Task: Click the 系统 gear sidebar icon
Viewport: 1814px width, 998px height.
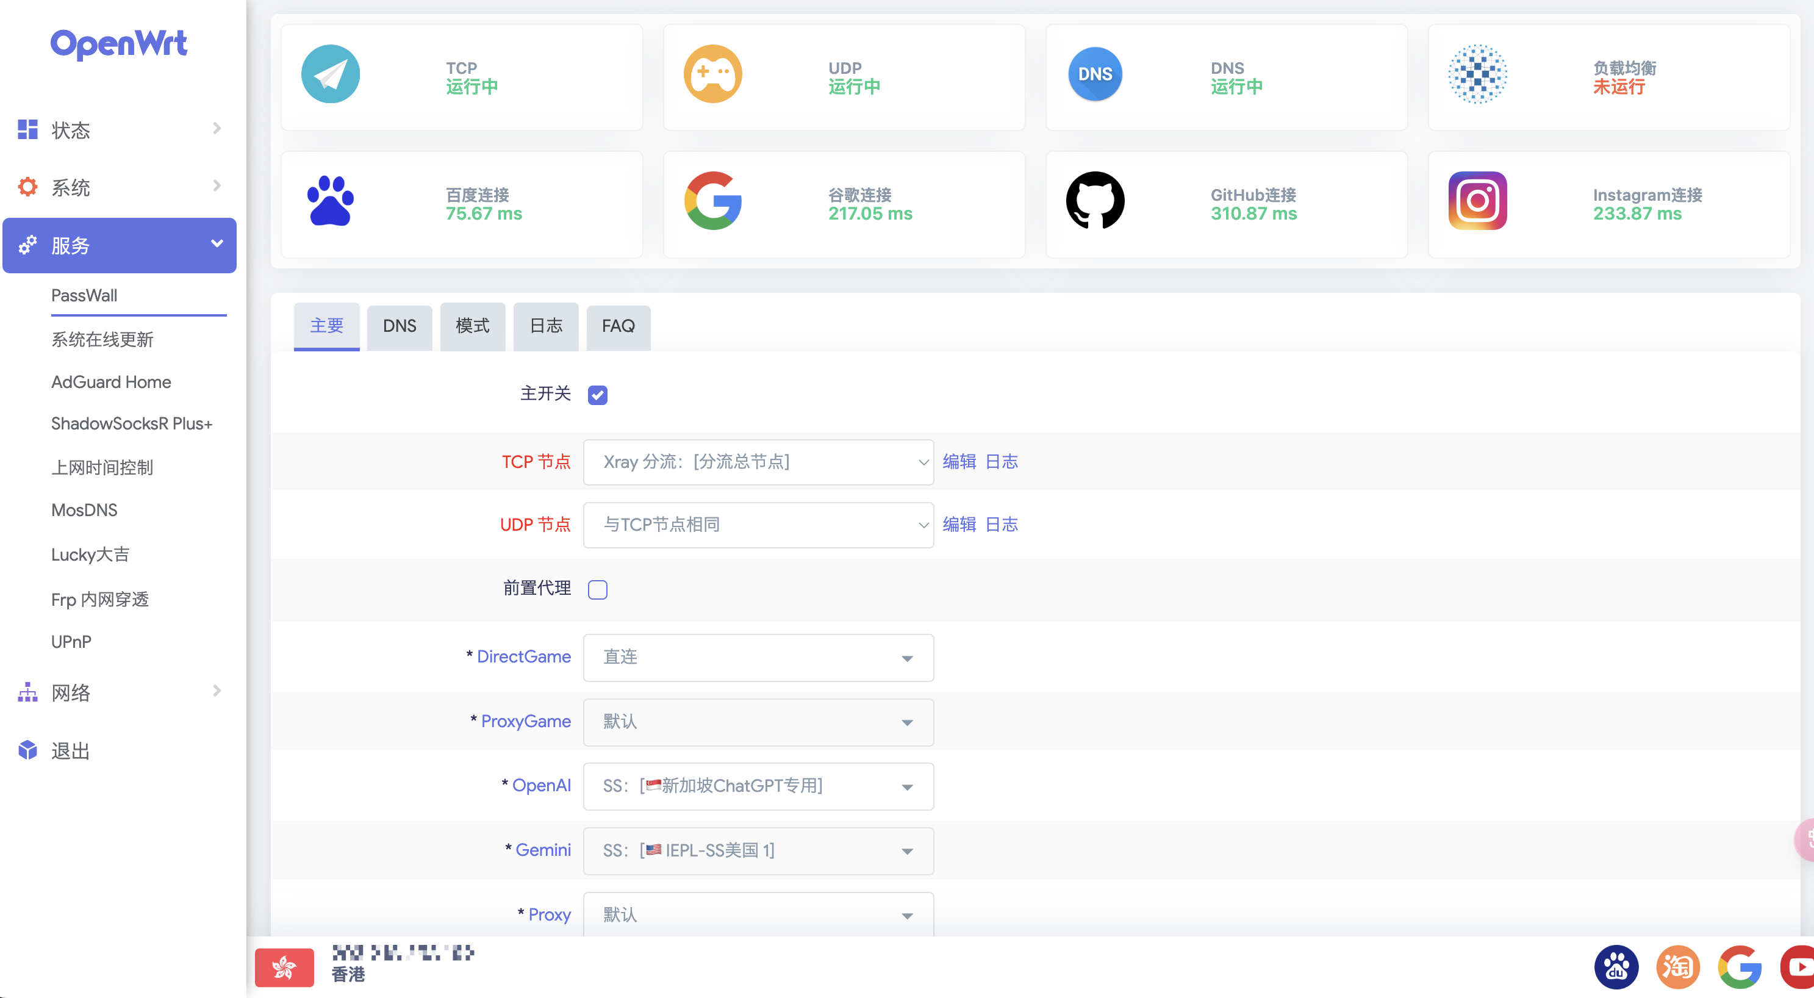Action: [27, 187]
